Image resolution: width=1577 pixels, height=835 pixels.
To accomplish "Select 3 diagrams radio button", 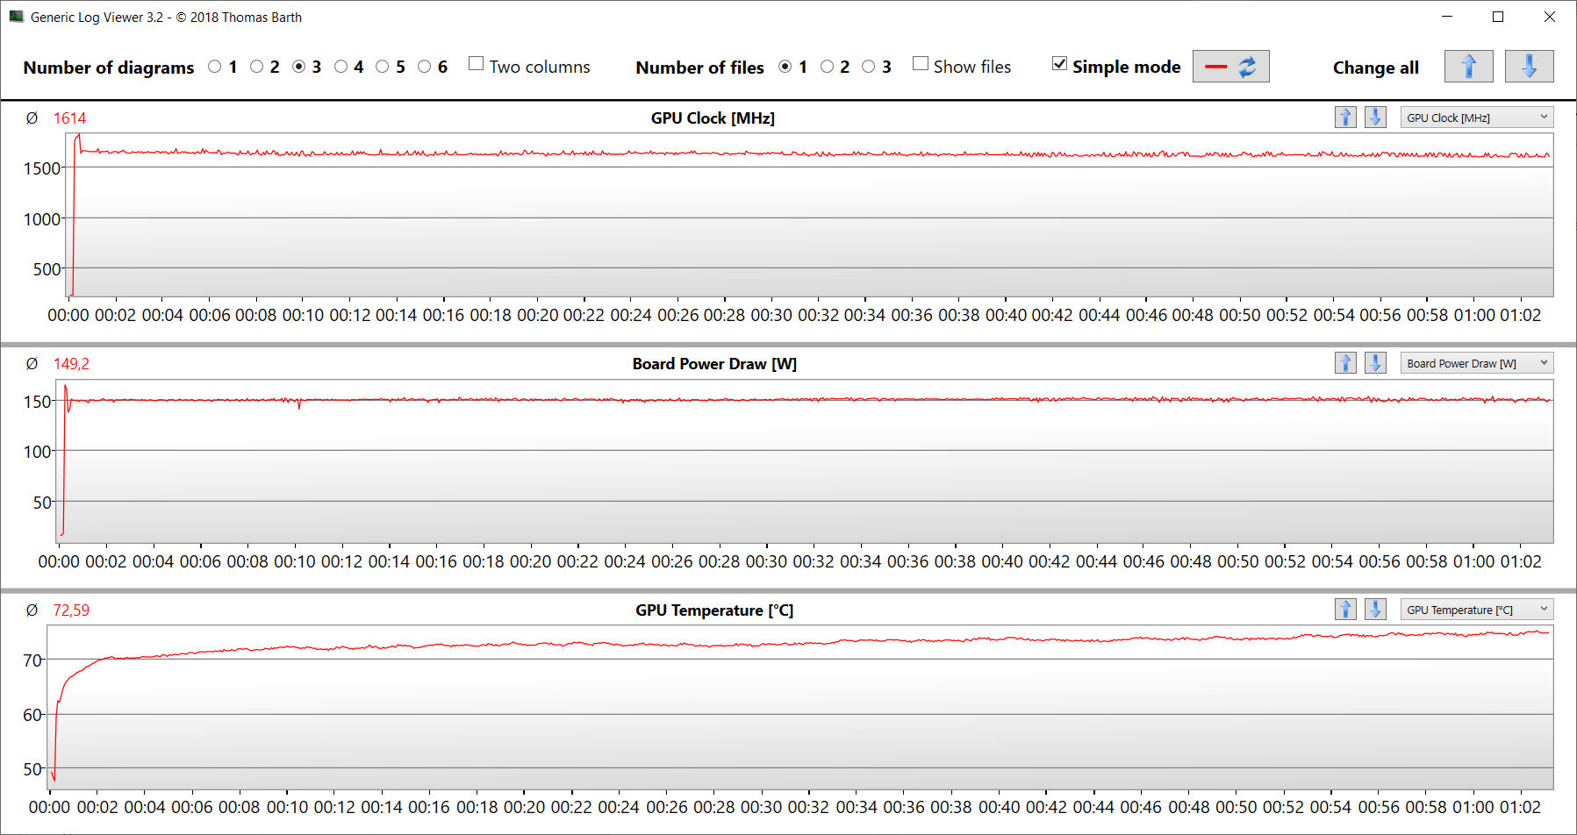I will pos(299,67).
